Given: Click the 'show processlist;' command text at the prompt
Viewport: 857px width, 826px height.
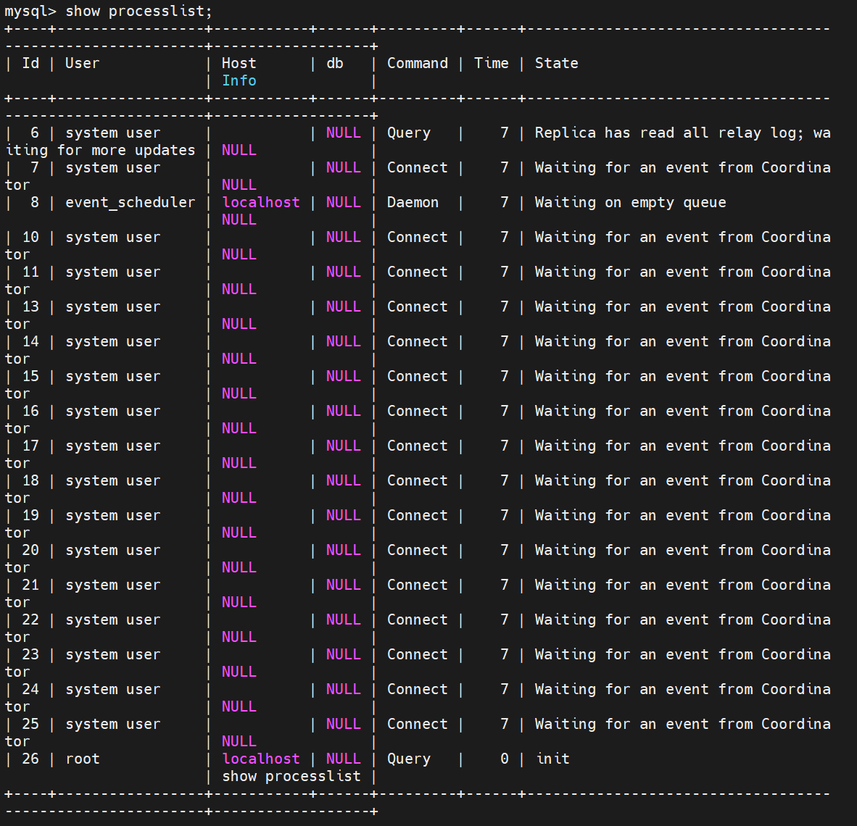Looking at the screenshot, I should [138, 11].
